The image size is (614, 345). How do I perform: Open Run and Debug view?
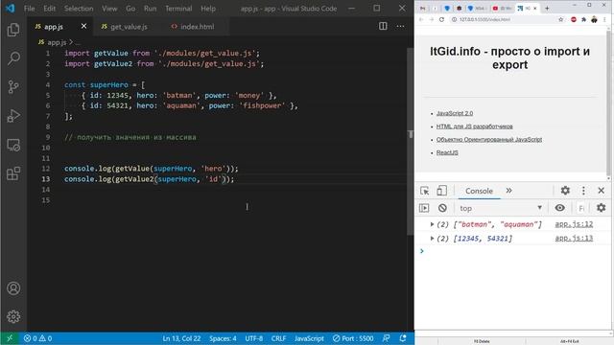13,116
